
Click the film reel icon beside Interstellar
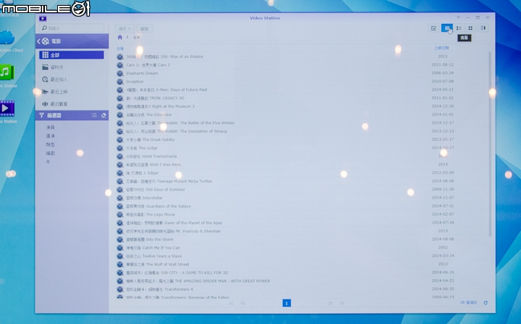[120, 198]
